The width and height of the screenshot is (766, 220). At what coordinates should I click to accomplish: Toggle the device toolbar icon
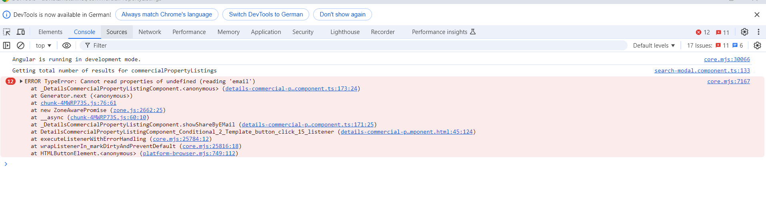click(21, 32)
